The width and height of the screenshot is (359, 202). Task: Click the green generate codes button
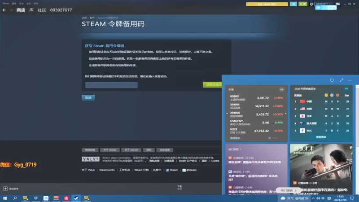click(212, 84)
